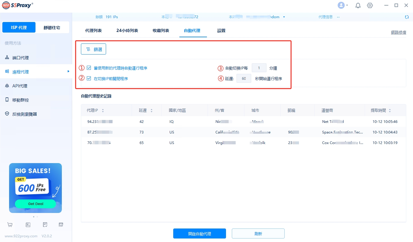Click the shopping cart icon at bottom left
This screenshot has height=242, width=413.
pyautogui.click(x=10, y=225)
